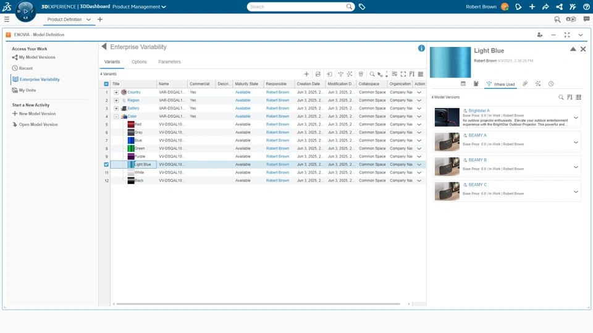Open Action dropdown for Light Blue row
This screenshot has height=333, width=593.
click(419, 164)
